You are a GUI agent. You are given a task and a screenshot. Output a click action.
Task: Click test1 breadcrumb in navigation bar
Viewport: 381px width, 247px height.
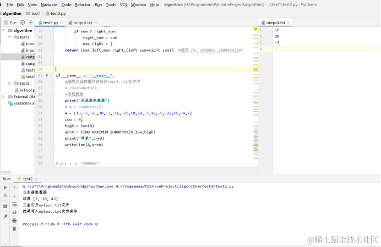34,13
